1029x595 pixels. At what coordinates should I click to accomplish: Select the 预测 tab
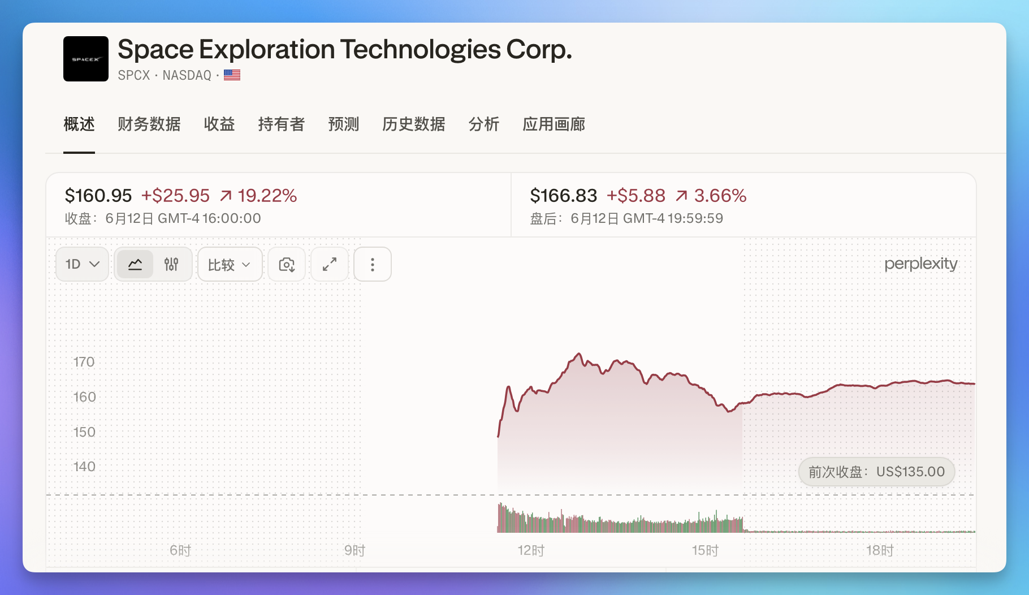344,124
